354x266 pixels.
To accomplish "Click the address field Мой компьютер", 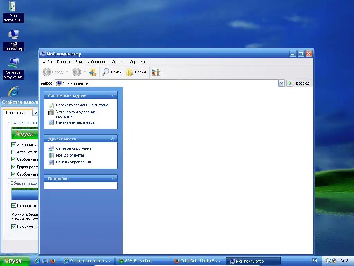I will [x=167, y=83].
